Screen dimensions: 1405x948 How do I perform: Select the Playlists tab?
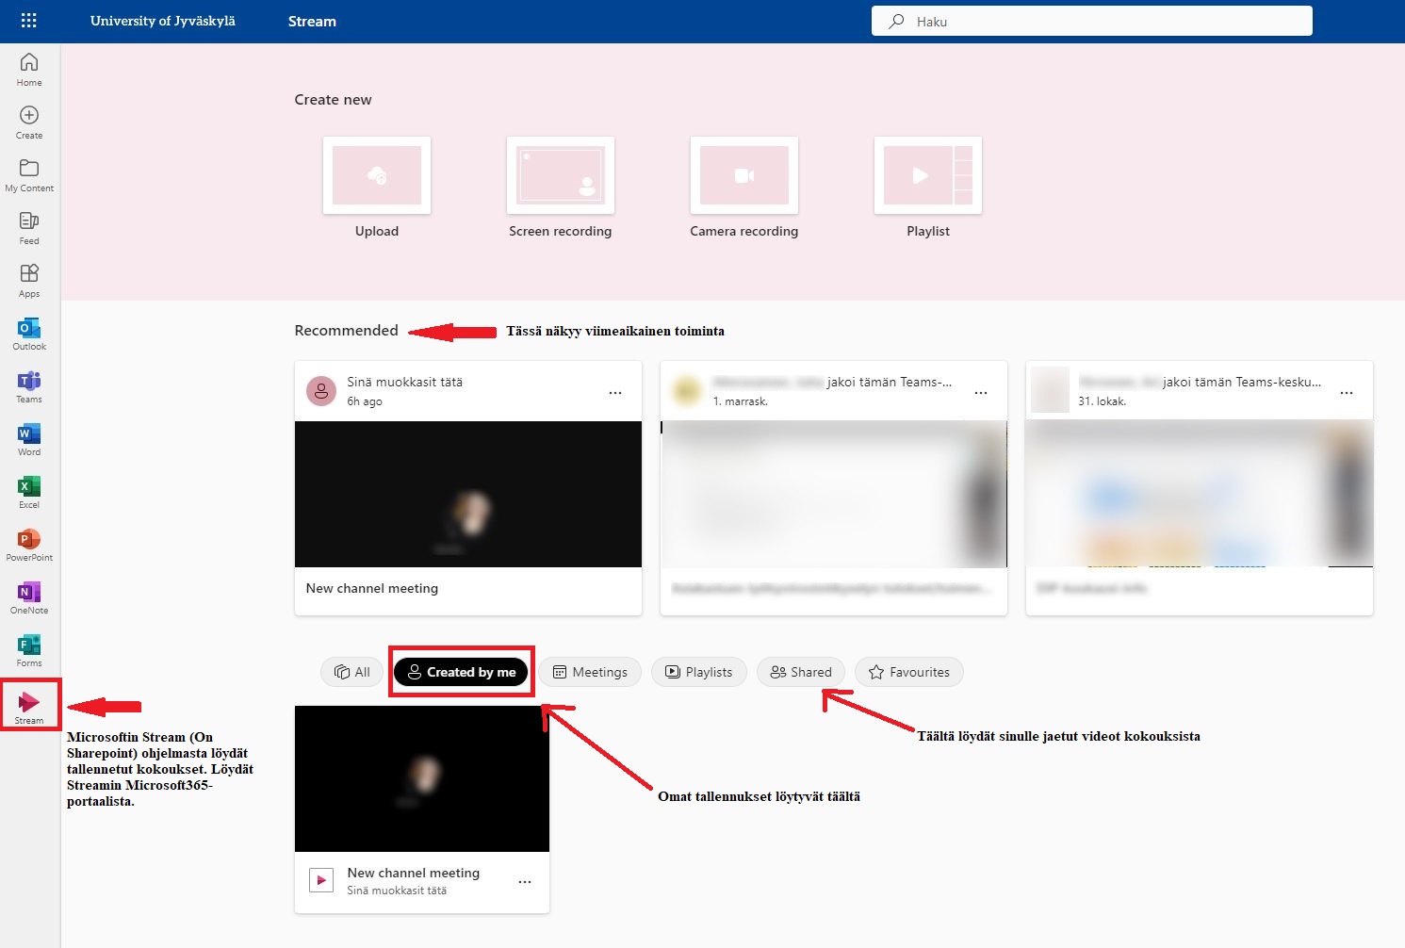[x=698, y=672]
